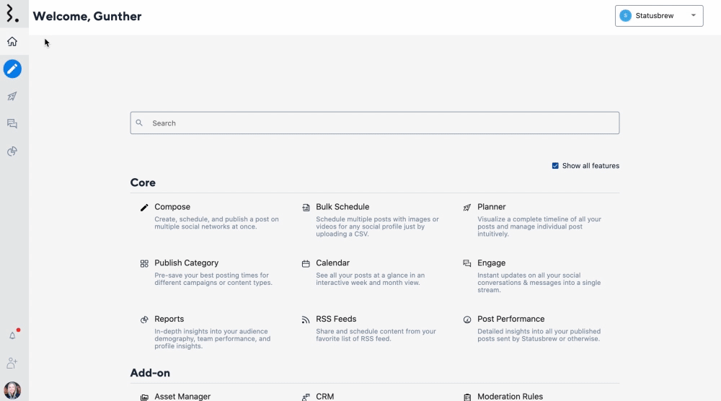The height and width of the screenshot is (401, 721).
Task: Click the Home icon in sidebar
Action: (x=12, y=42)
